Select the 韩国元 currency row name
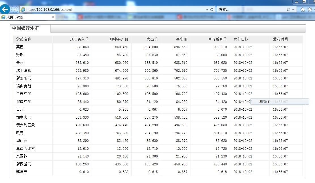 (22, 172)
